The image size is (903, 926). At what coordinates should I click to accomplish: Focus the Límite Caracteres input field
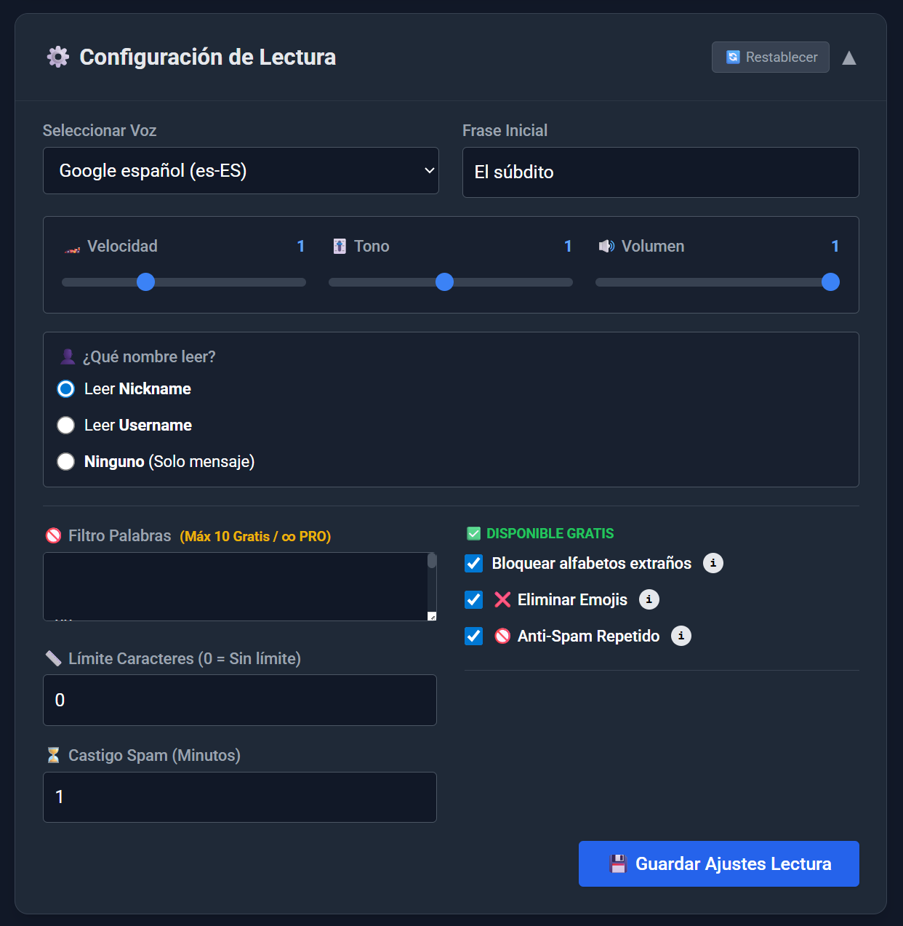[240, 700]
